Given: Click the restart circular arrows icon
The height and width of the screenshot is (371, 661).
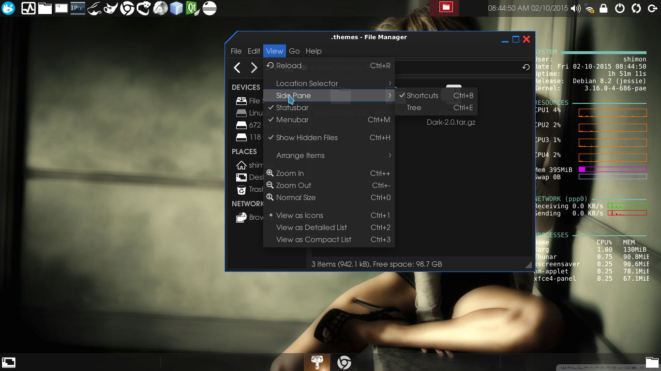Looking at the screenshot, I should (636, 8).
